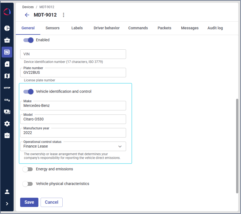Turn on Vehicle physical characteristics section

click(x=28, y=184)
